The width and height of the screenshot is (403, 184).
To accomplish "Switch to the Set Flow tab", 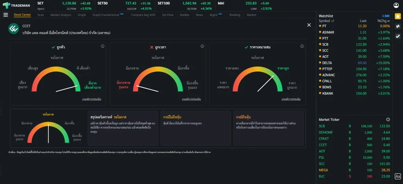I will (168, 15).
